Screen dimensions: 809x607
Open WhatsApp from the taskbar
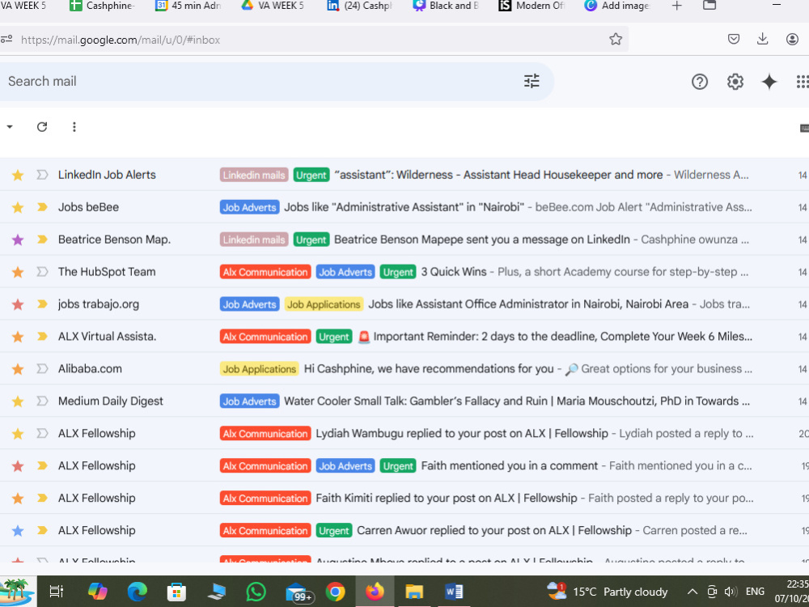coord(256,592)
